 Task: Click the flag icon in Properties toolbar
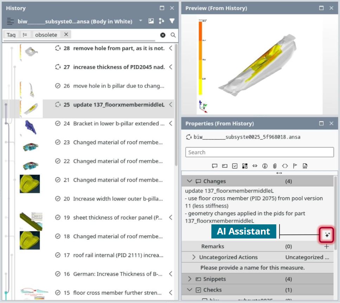point(295,166)
